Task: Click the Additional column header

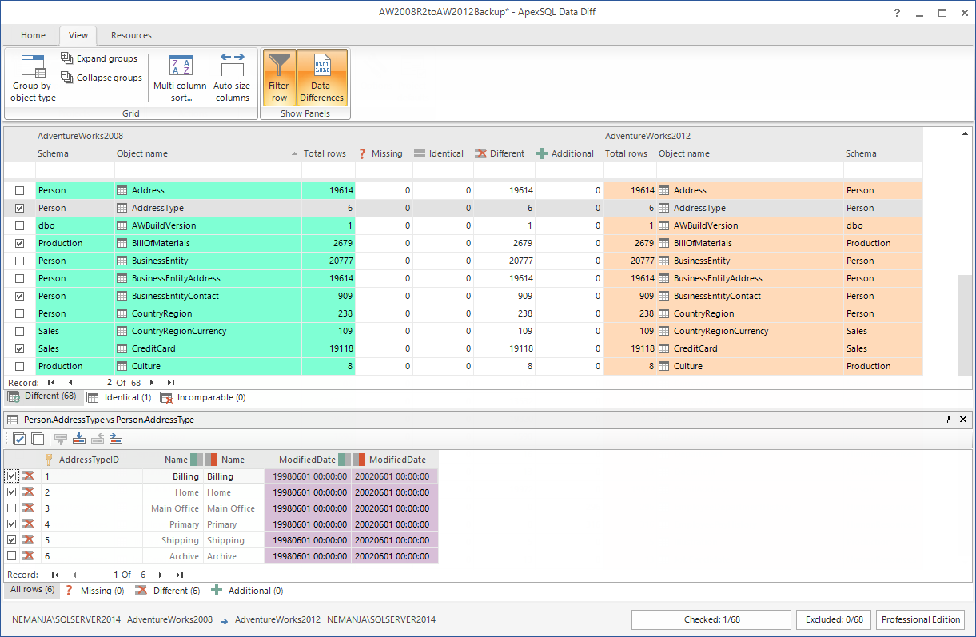Action: (x=569, y=153)
